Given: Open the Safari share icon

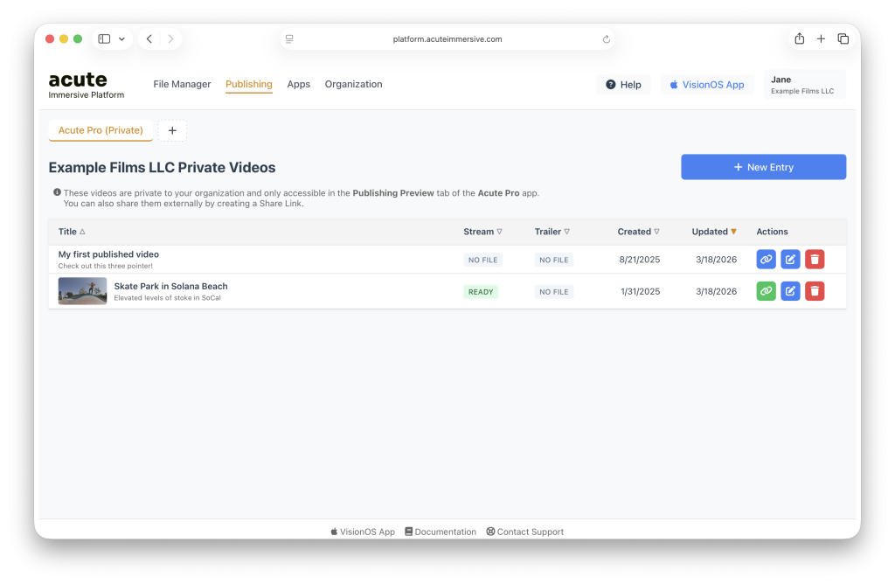Looking at the screenshot, I should tap(799, 39).
